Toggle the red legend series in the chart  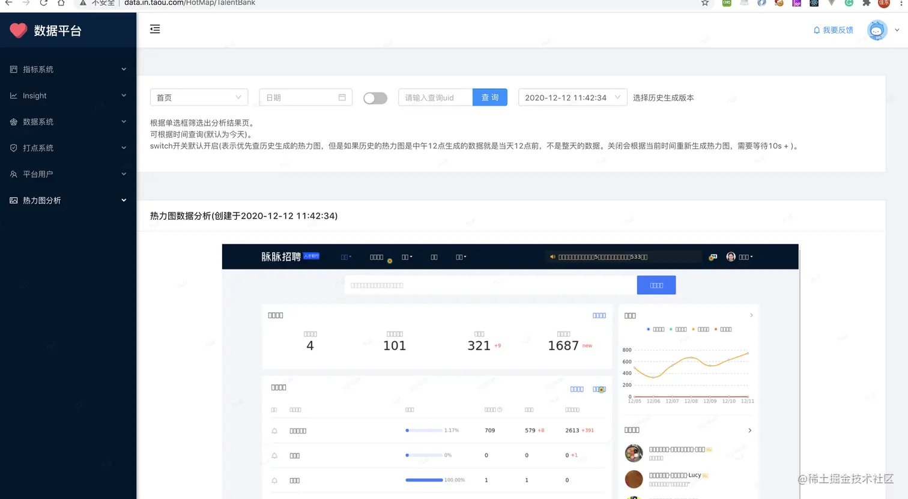[723, 329]
